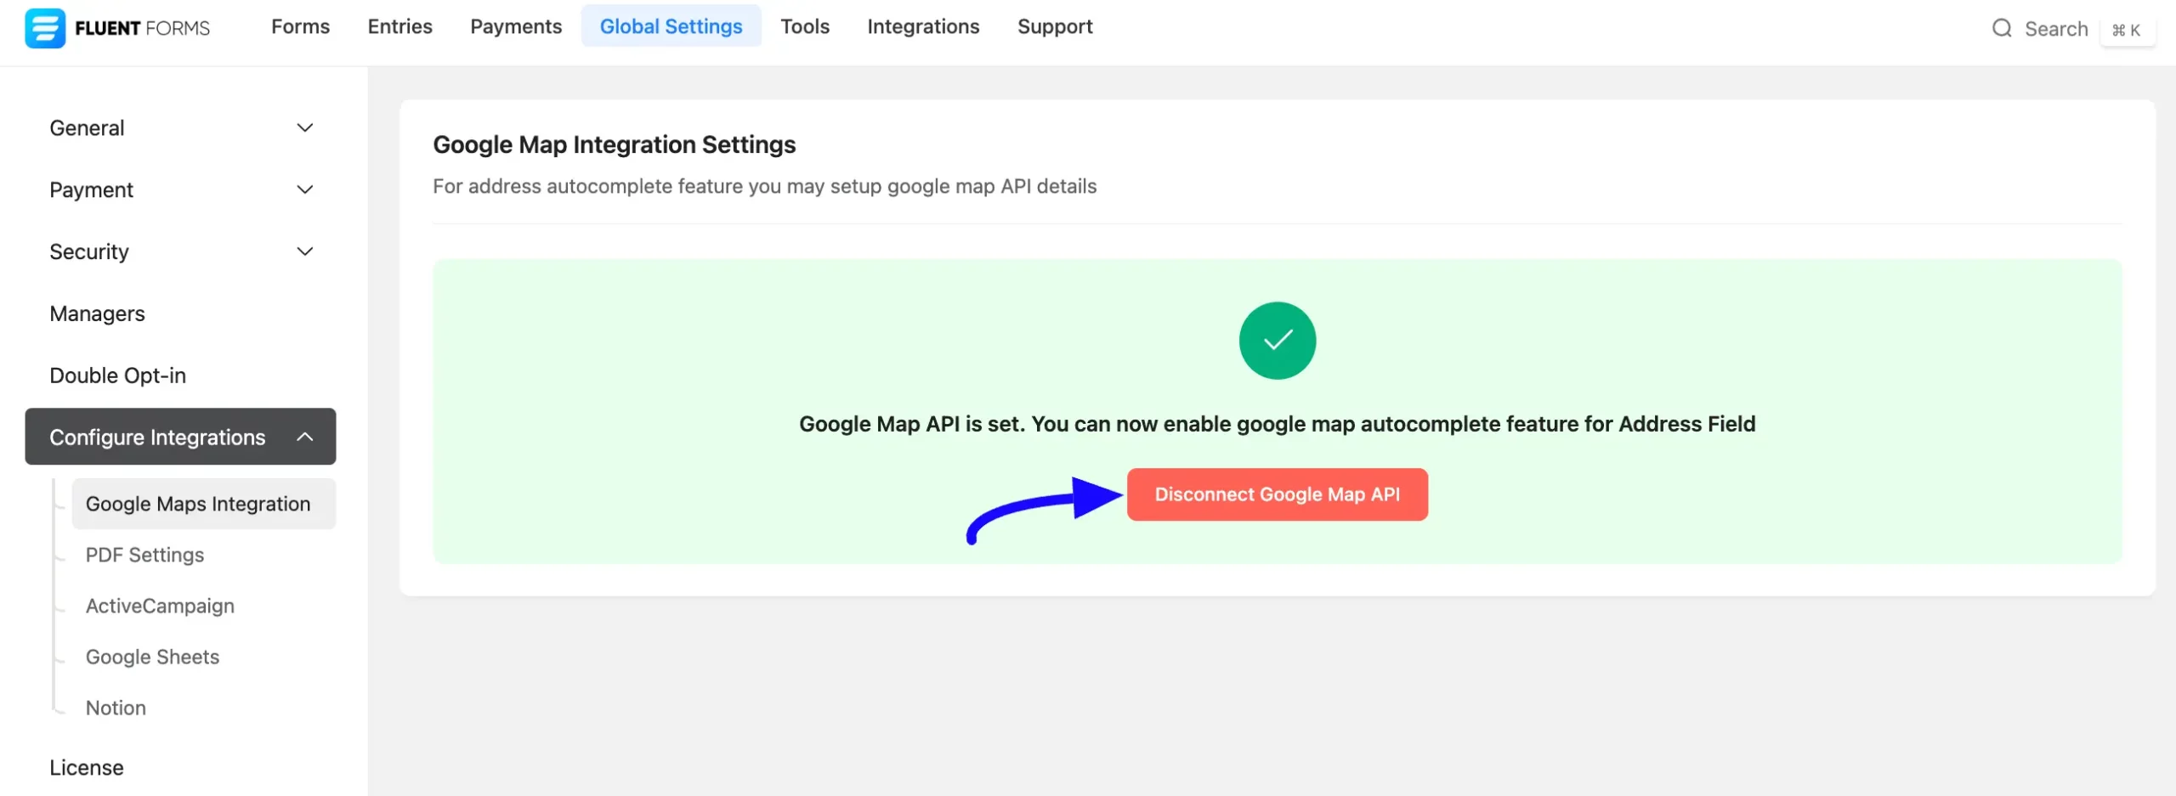
Task: Click the Search field in header
Action: pos(2056,29)
